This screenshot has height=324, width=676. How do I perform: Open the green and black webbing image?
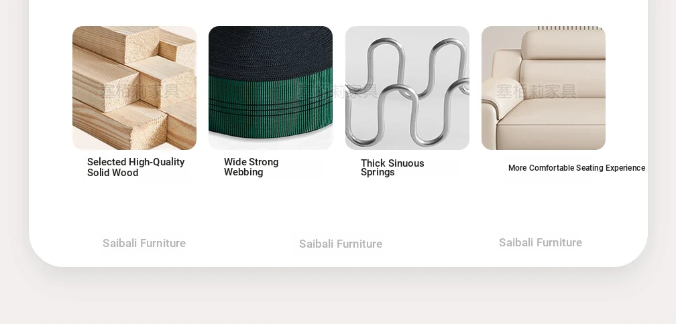click(271, 88)
